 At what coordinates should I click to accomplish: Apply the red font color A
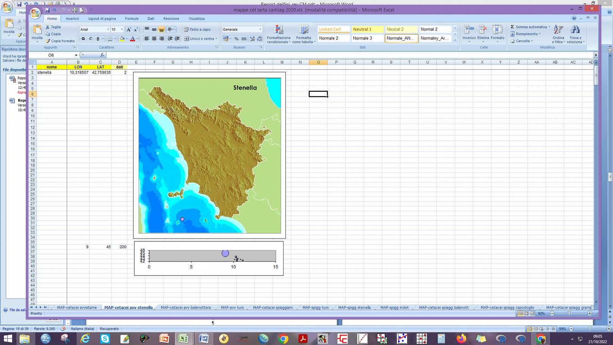click(x=132, y=39)
